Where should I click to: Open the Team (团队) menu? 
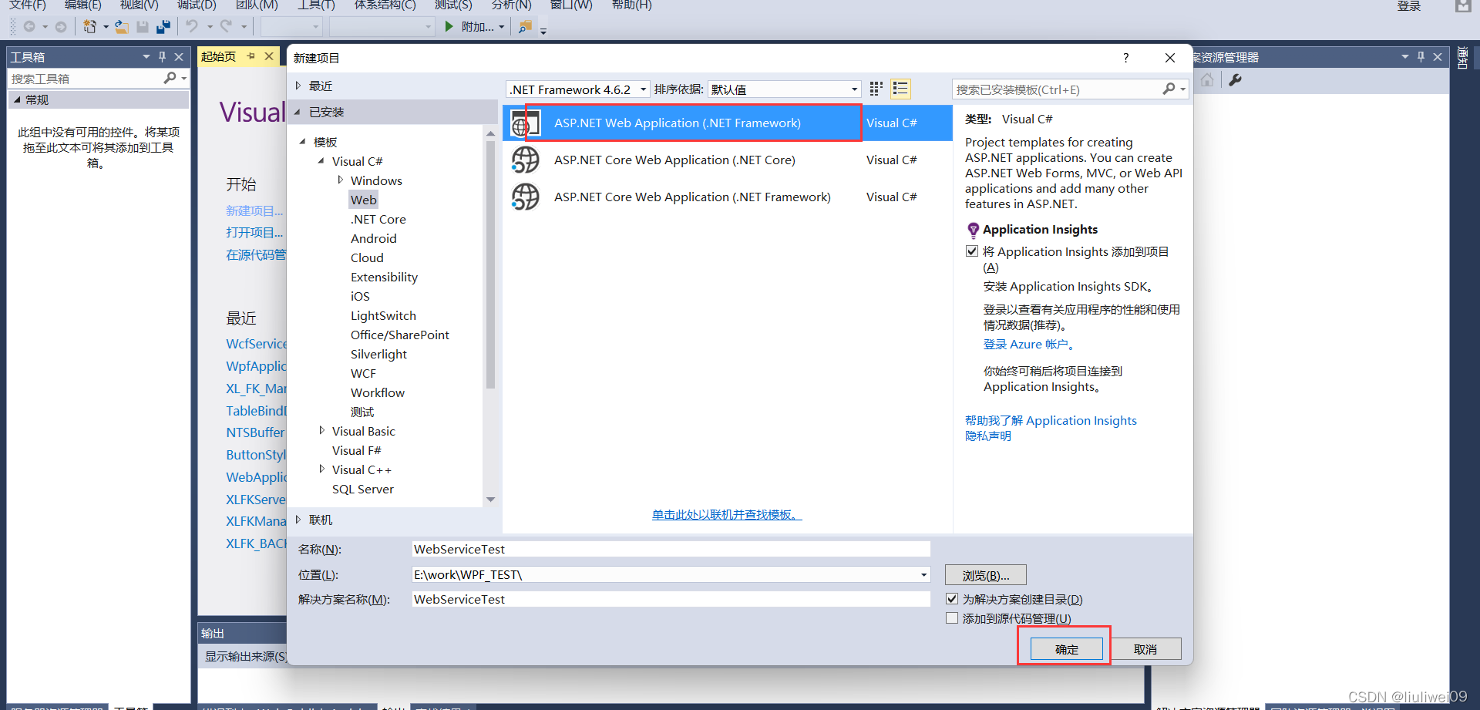click(257, 5)
